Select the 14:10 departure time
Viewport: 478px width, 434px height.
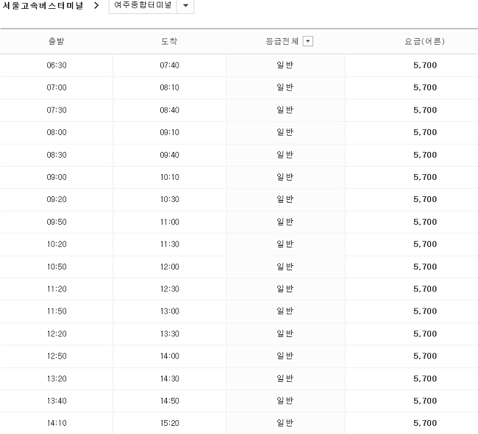coord(57,423)
